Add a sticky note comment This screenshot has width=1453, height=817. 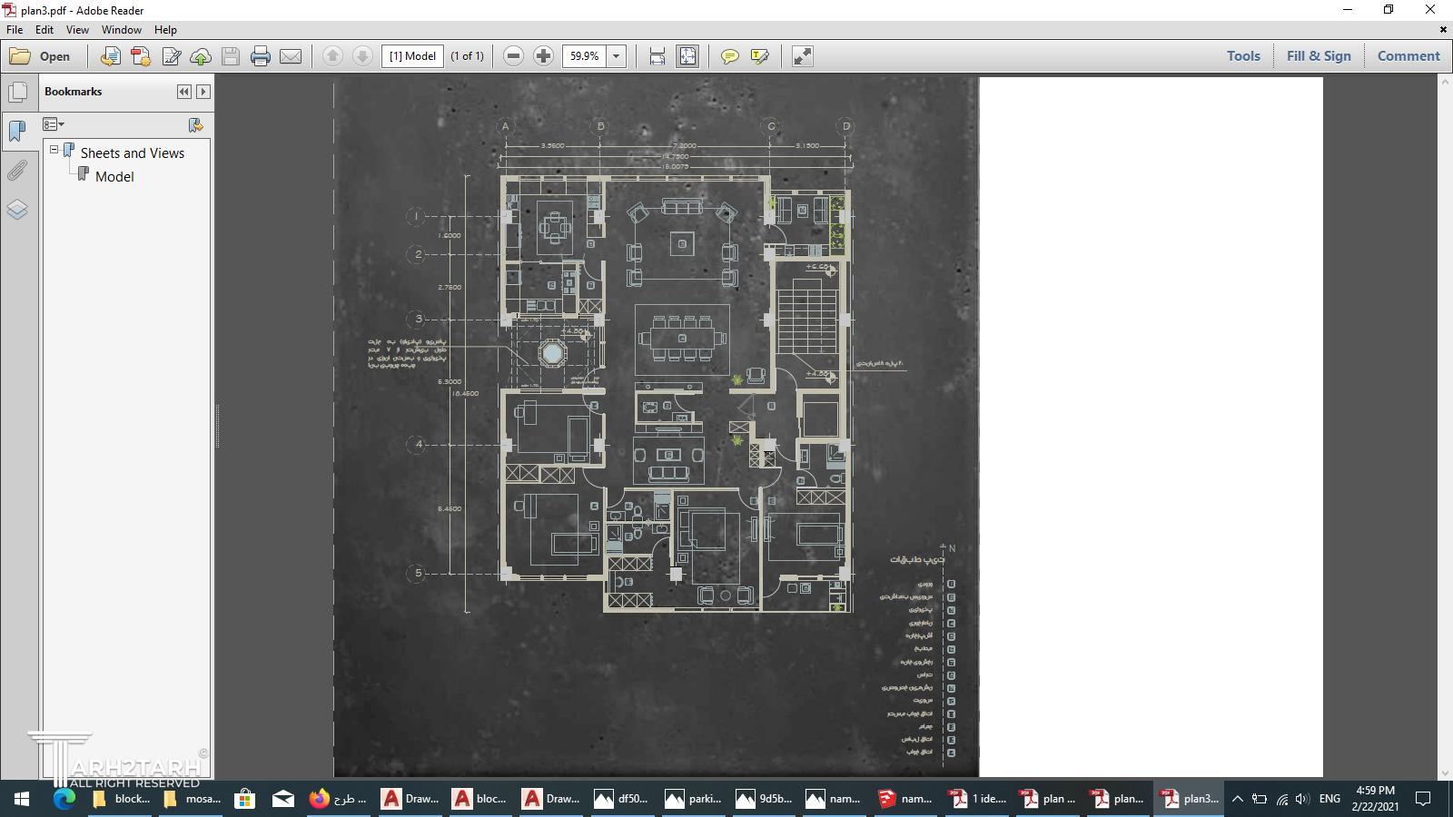pyautogui.click(x=729, y=56)
